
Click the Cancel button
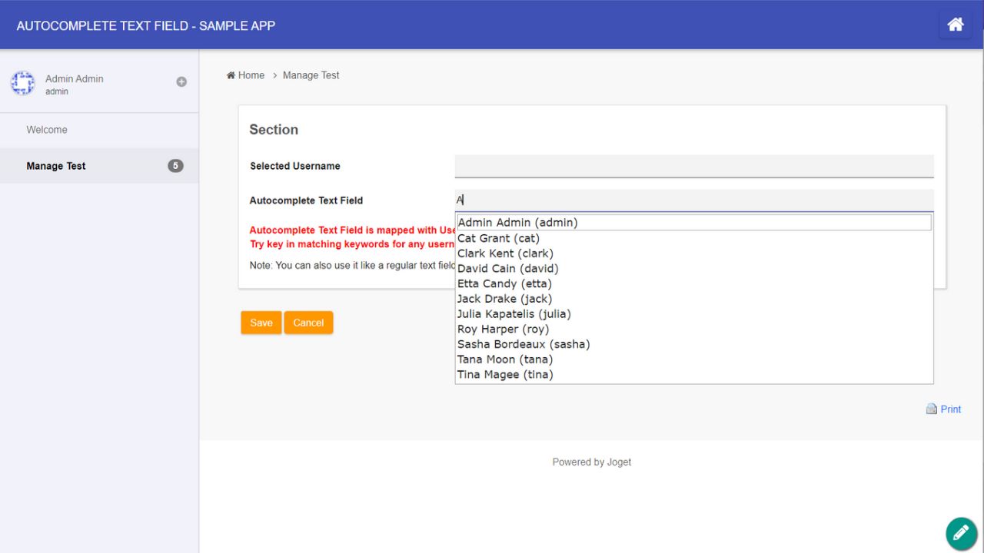308,323
